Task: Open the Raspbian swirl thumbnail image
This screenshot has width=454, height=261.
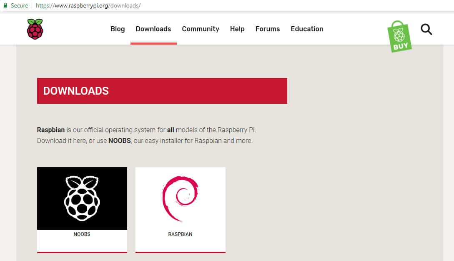Action: pos(181,198)
